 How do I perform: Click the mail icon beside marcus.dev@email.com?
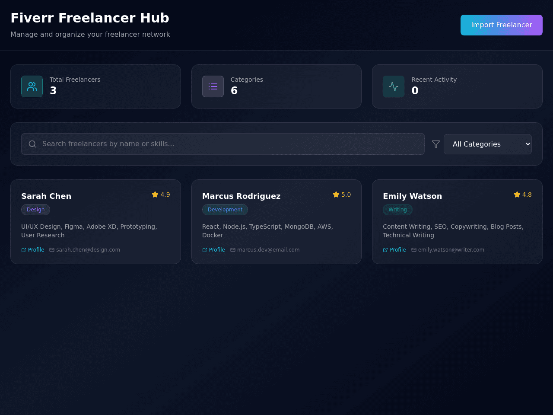tap(233, 250)
